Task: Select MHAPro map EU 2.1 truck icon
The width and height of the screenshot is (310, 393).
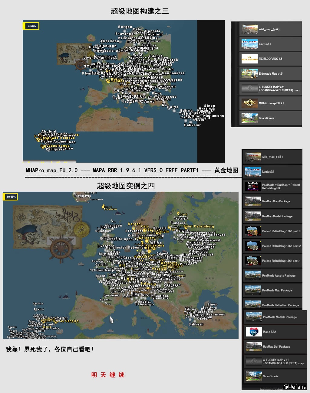Action: click(x=249, y=103)
